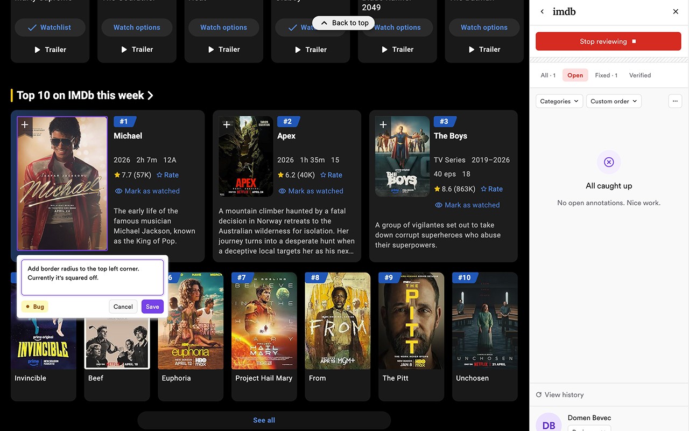
Task: Open the Verified tab
Action: tap(640, 75)
